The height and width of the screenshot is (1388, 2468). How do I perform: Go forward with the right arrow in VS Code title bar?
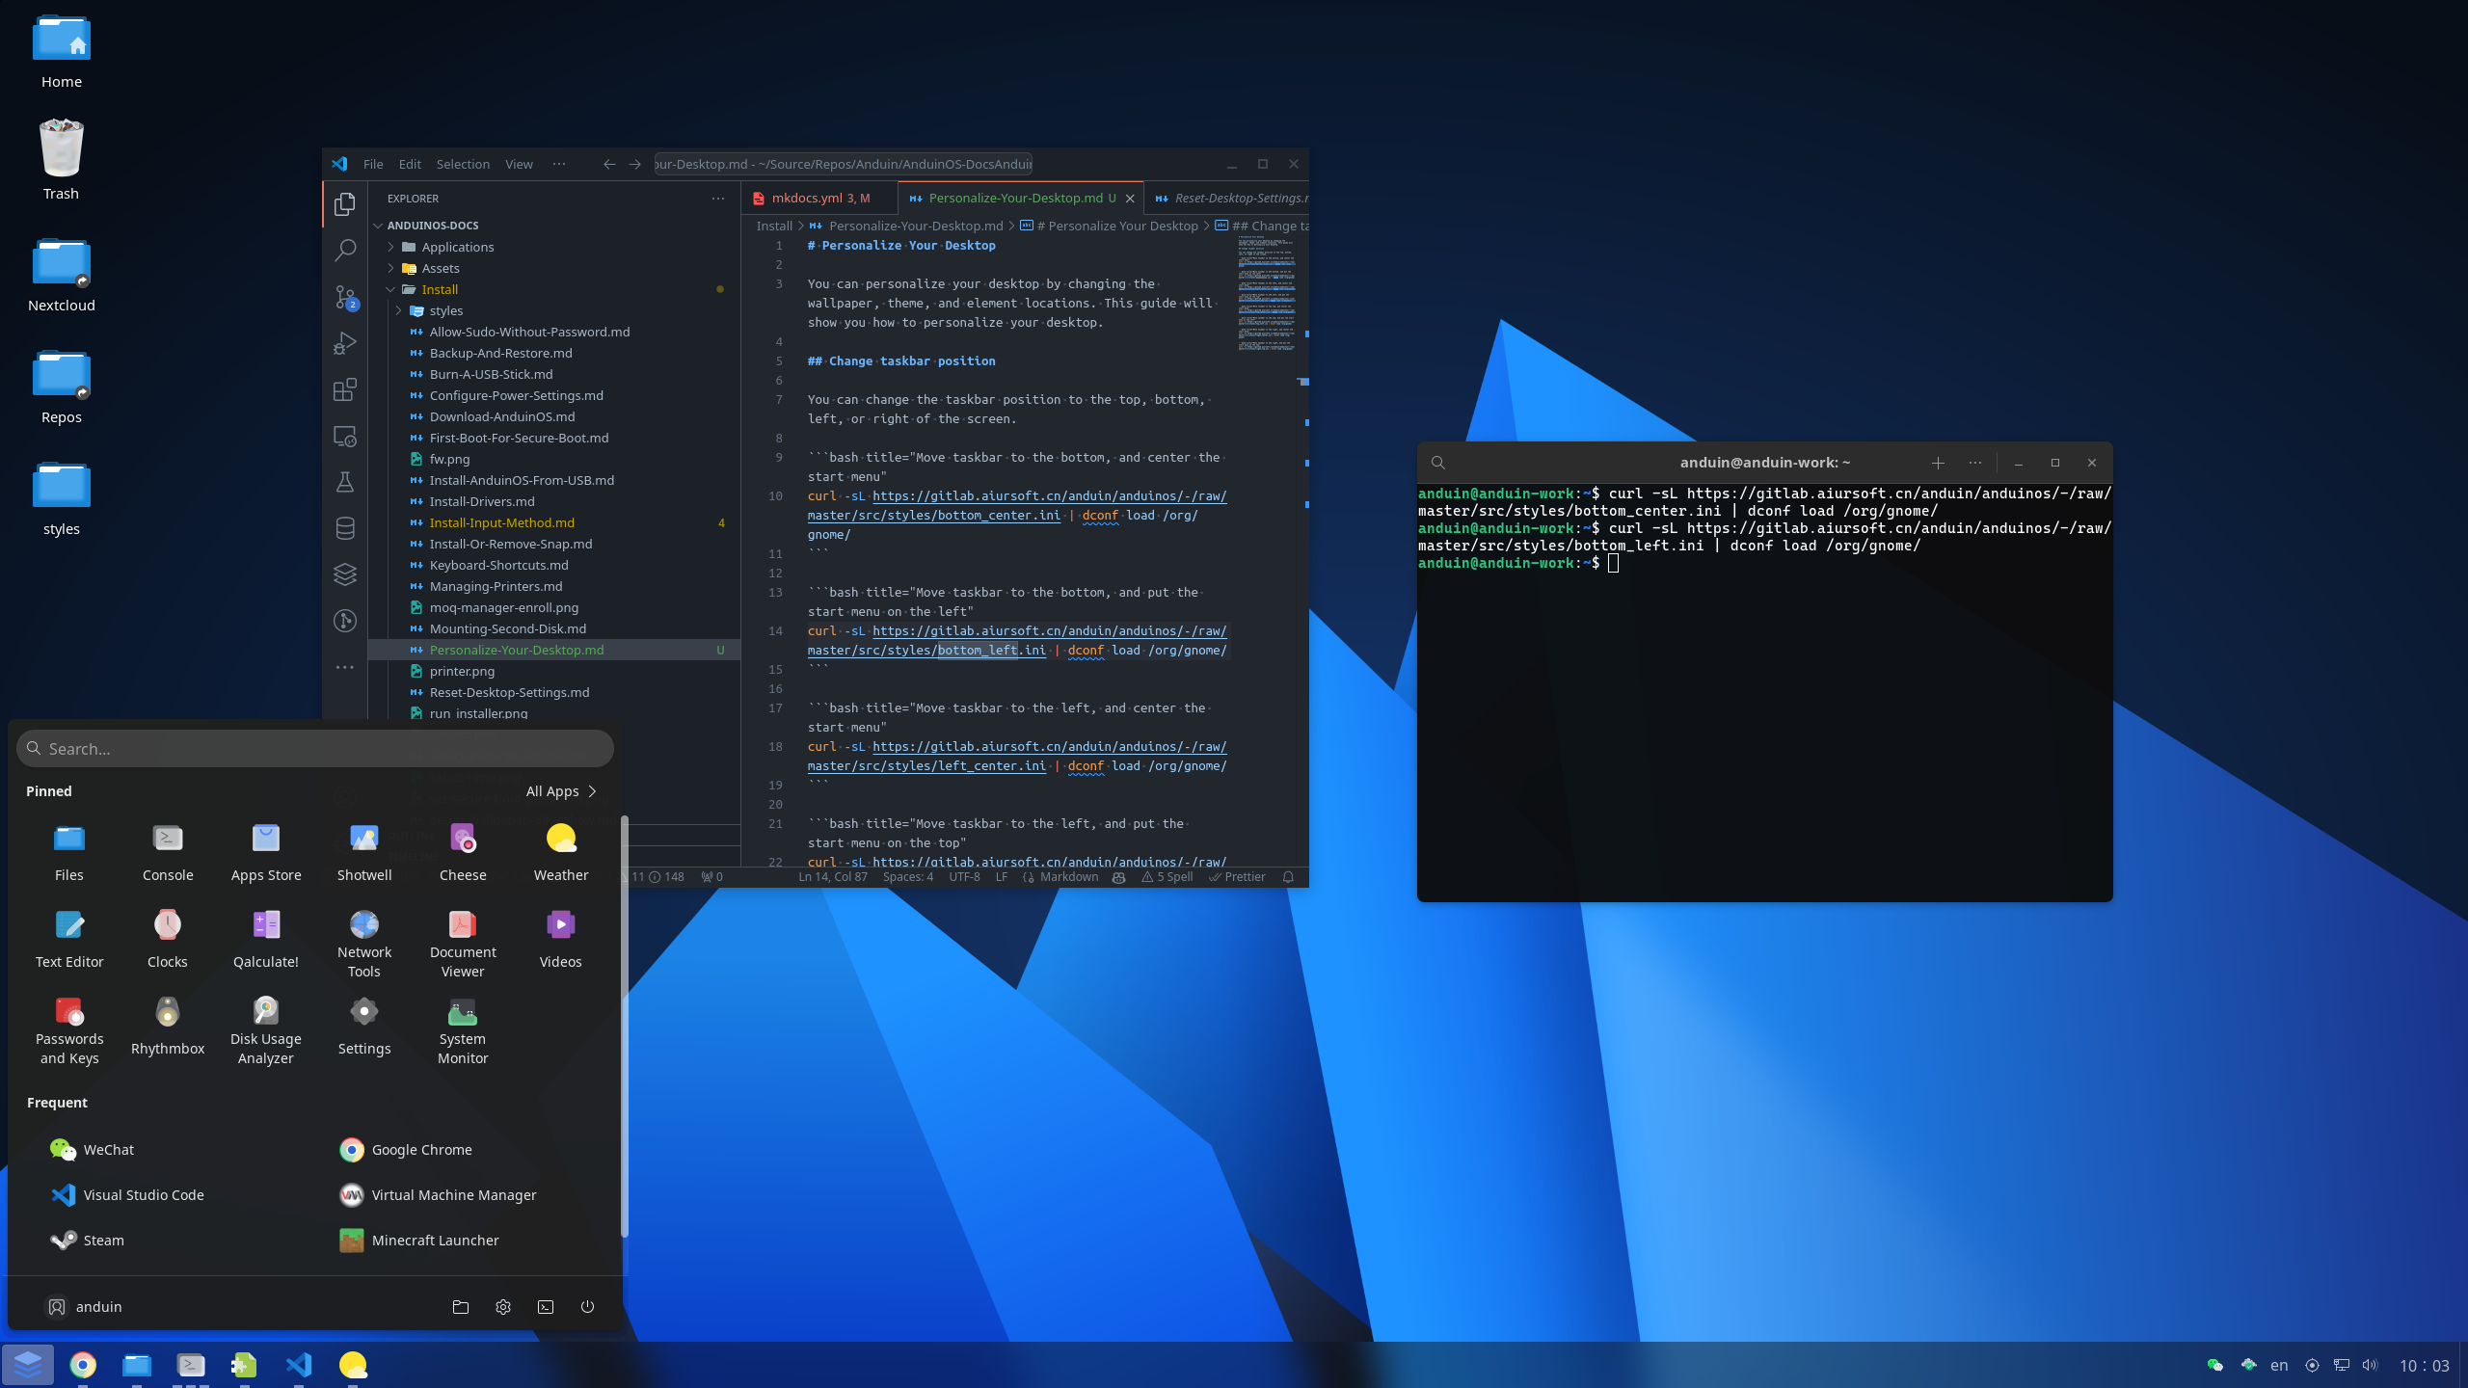coord(634,164)
